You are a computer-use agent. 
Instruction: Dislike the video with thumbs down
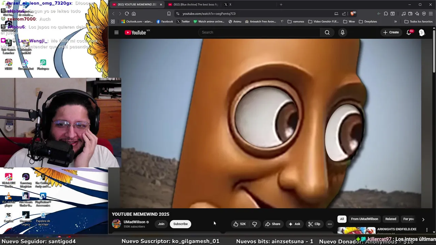coord(254,224)
